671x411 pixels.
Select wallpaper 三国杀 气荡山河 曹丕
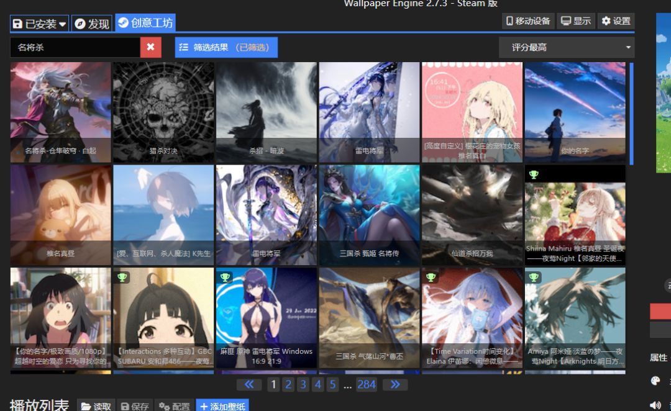(x=369, y=318)
